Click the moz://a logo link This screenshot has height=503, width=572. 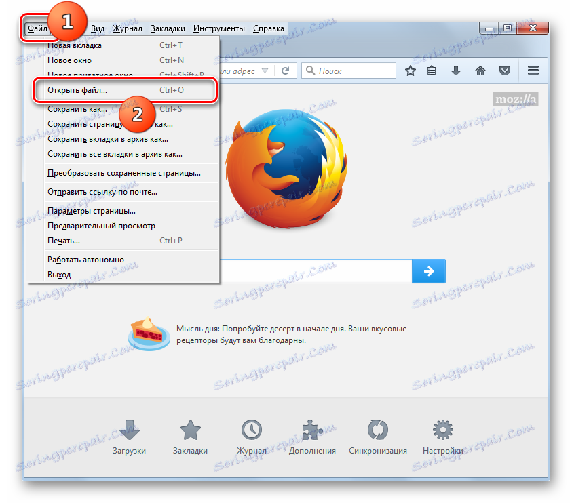pyautogui.click(x=515, y=99)
